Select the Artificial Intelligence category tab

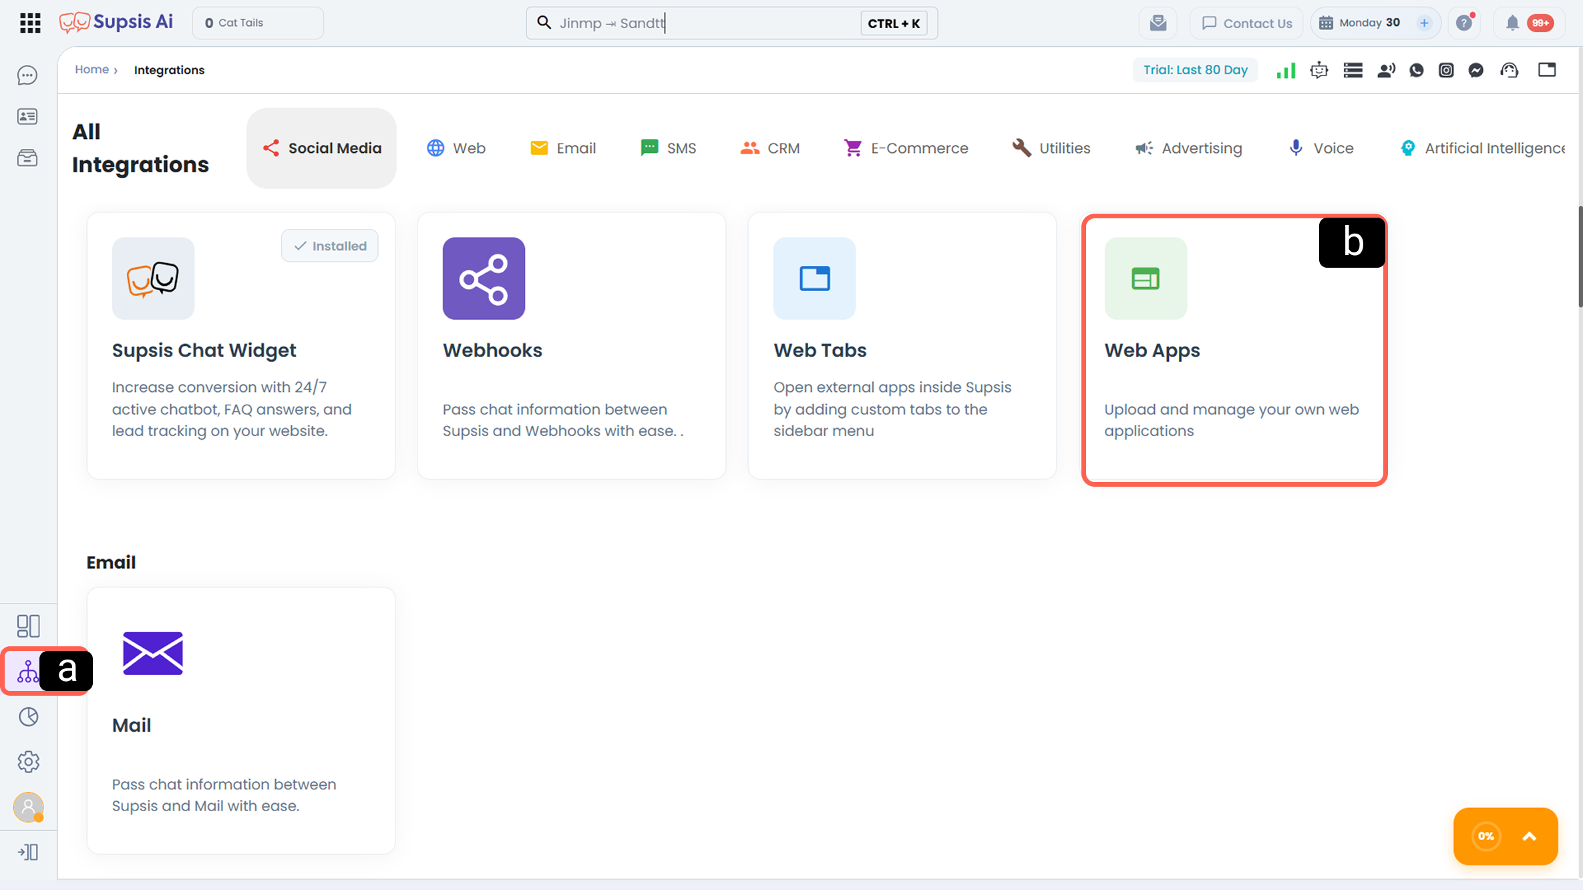click(x=1482, y=148)
